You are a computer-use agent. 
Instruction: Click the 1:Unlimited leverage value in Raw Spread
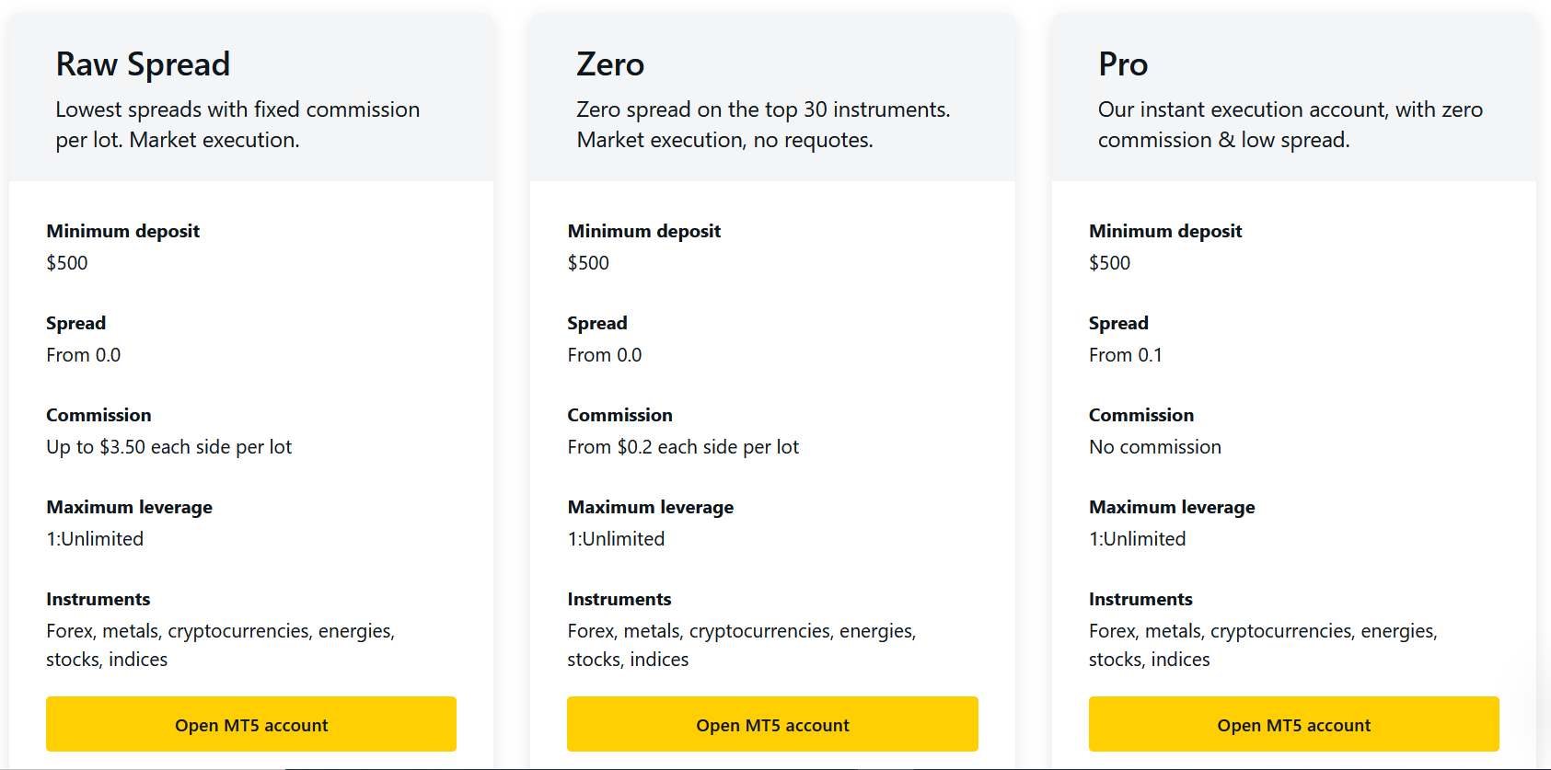95,539
